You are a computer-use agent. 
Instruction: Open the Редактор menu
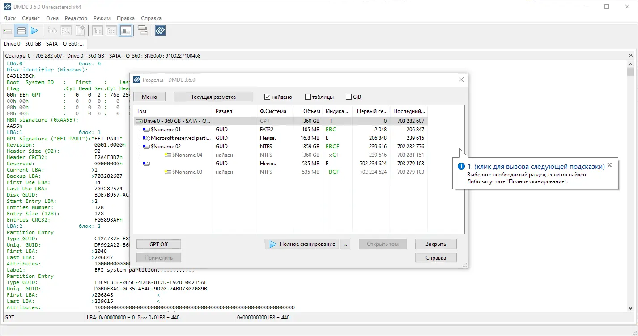(76, 18)
